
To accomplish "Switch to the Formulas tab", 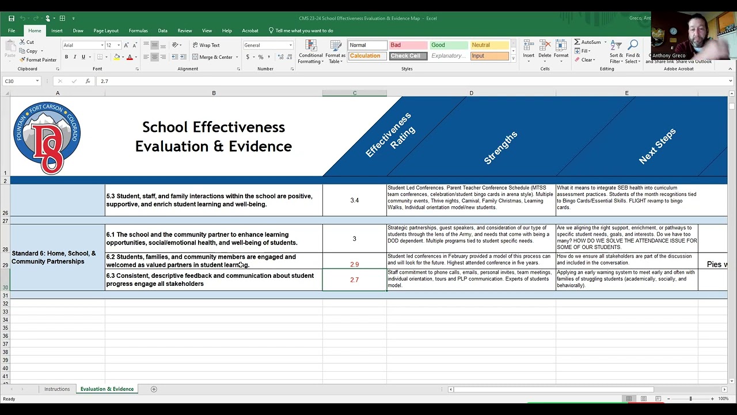I will click(x=138, y=31).
